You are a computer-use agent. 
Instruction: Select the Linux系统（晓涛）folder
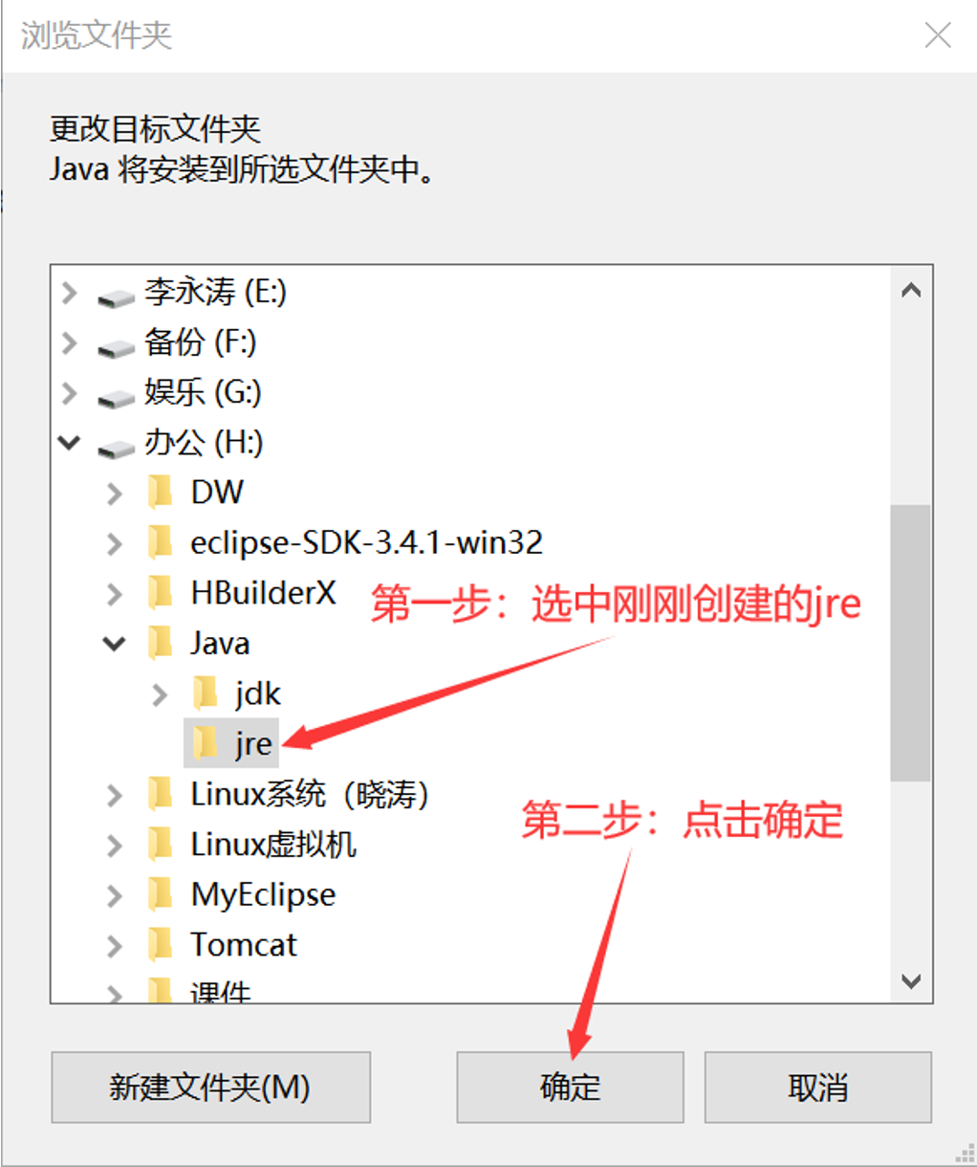pyautogui.click(x=309, y=794)
